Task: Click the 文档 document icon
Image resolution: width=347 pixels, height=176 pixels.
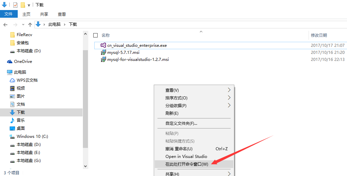Action: 12,104
